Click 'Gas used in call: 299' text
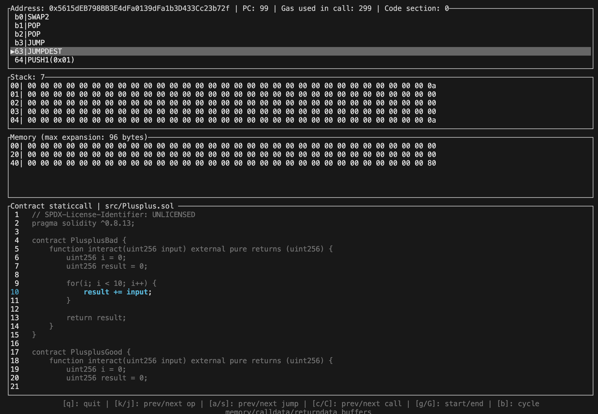This screenshot has height=414, width=598. click(x=326, y=9)
